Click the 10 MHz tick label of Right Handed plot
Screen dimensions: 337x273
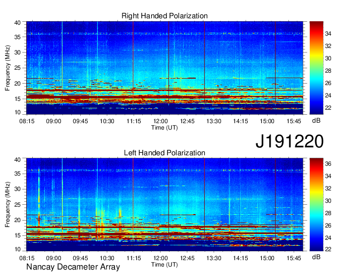pyautogui.click(x=17, y=112)
